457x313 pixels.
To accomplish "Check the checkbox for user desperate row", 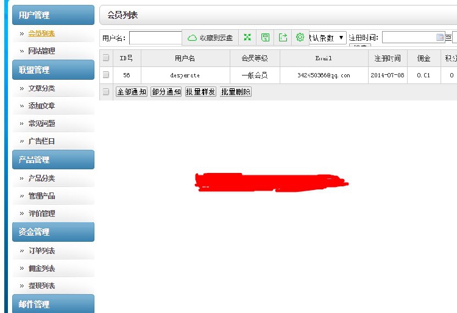I will click(106, 75).
